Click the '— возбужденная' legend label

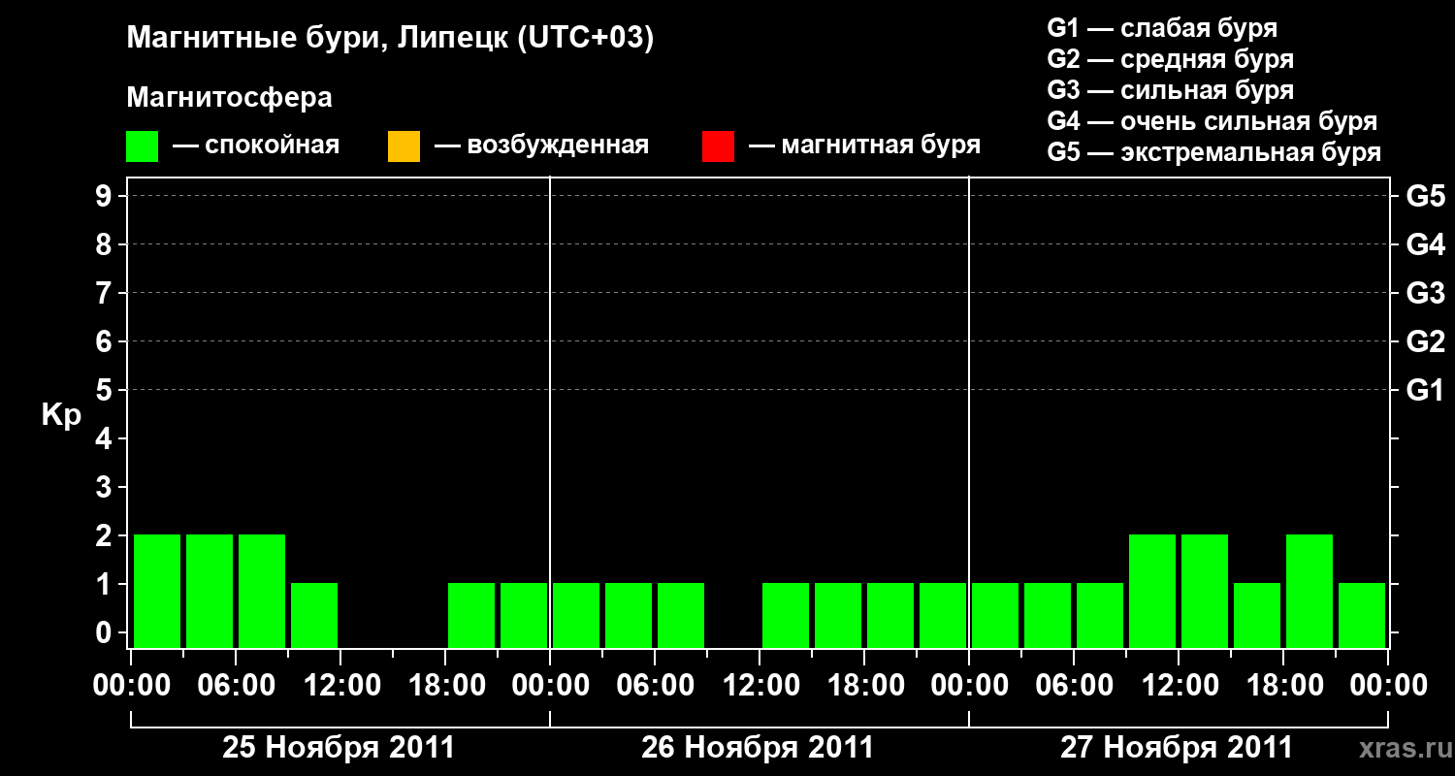coord(541,146)
